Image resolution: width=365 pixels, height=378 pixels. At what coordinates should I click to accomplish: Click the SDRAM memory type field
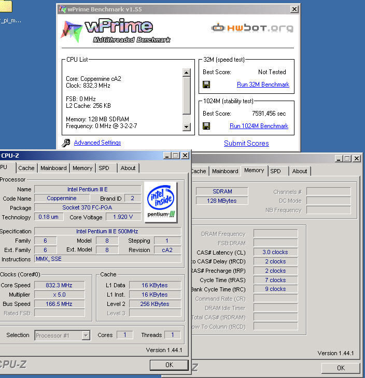click(222, 191)
